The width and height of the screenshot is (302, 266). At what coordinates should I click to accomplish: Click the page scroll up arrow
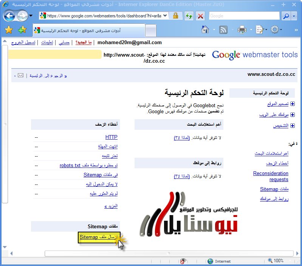5,41
